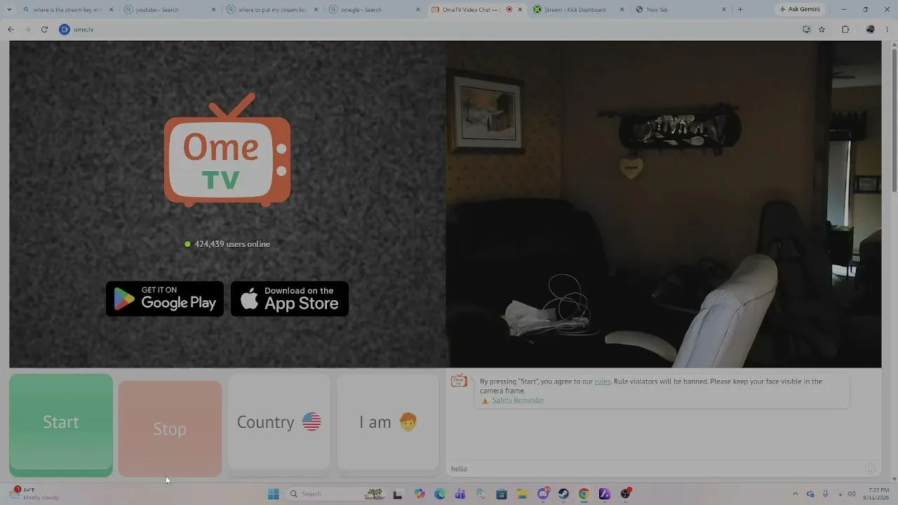Click the microphone icon in system tray
The image size is (898, 505).
825,494
